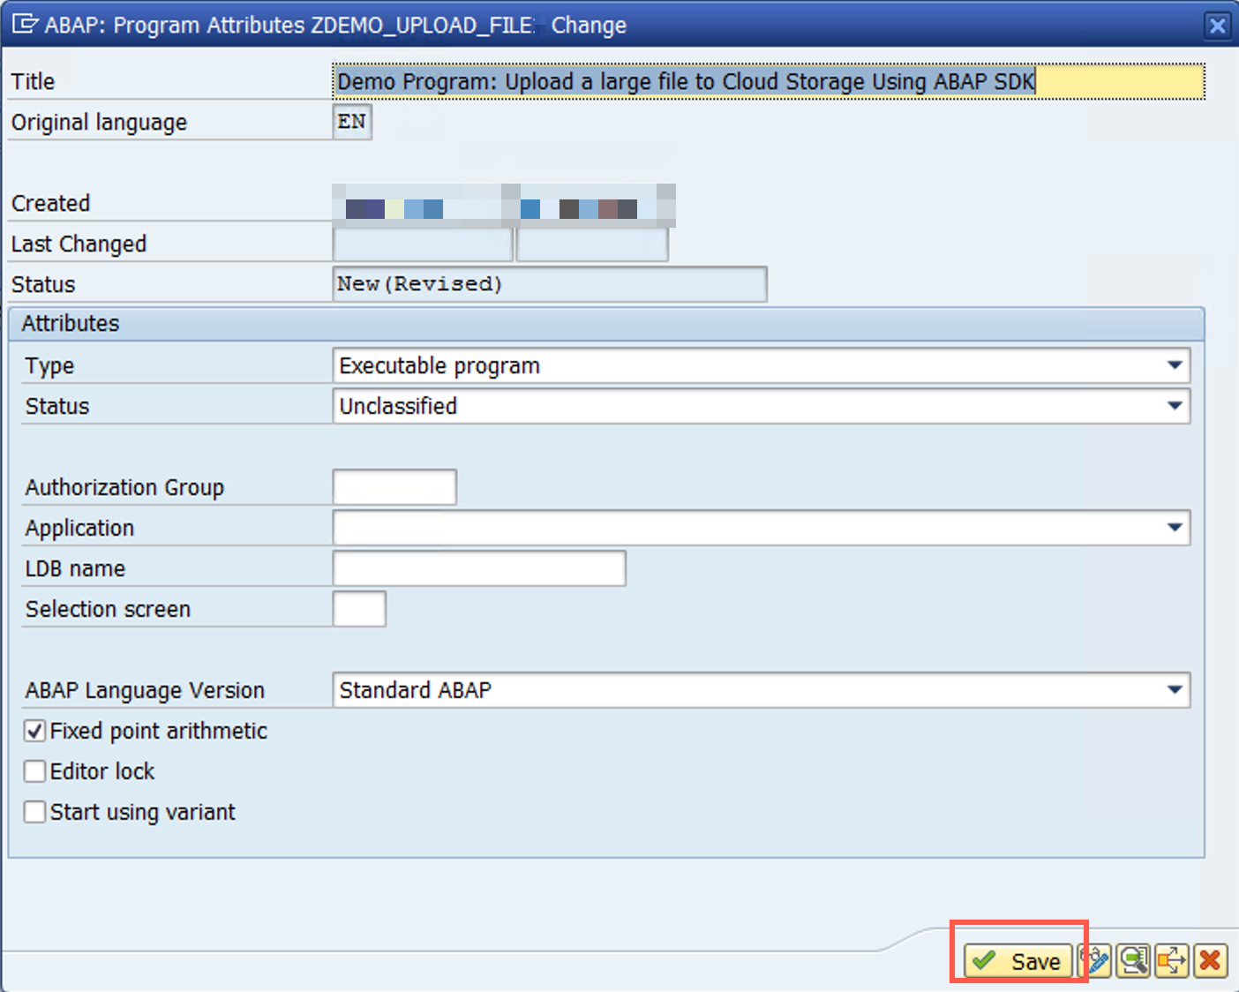1239x992 pixels.
Task: Expand the Application dropdown
Action: click(1174, 527)
